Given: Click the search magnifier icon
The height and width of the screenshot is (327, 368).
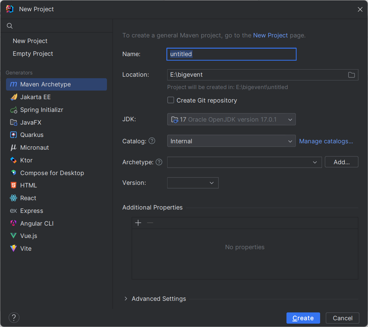Looking at the screenshot, I should pyautogui.click(x=10, y=26).
